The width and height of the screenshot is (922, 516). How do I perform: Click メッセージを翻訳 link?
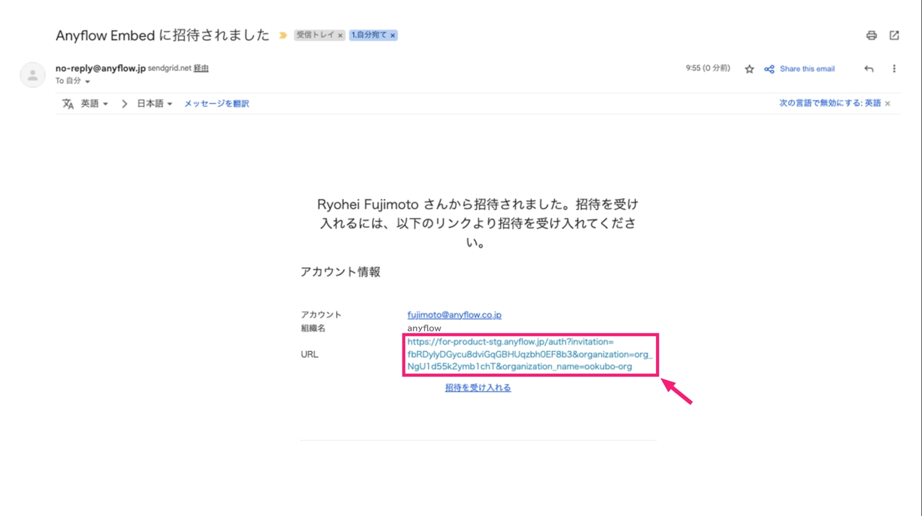coord(216,104)
